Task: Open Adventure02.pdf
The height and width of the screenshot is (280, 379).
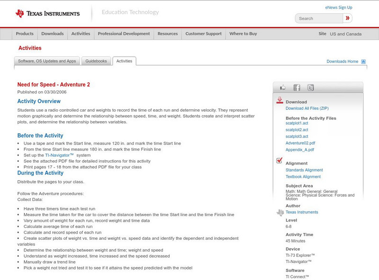Action: [300, 143]
